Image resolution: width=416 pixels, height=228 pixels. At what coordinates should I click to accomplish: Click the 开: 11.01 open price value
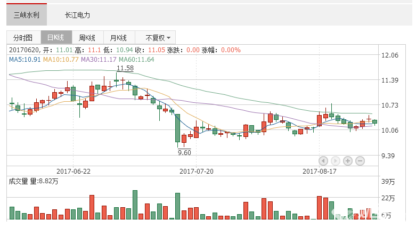(58, 50)
